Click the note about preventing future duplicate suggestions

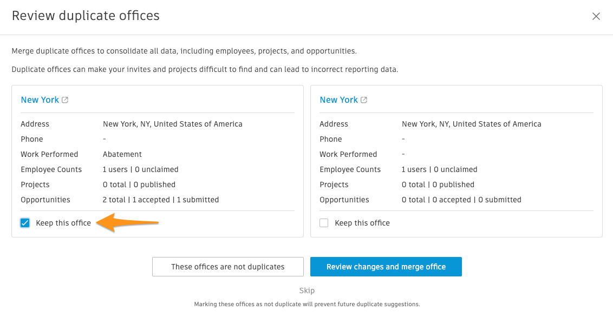pos(307,304)
